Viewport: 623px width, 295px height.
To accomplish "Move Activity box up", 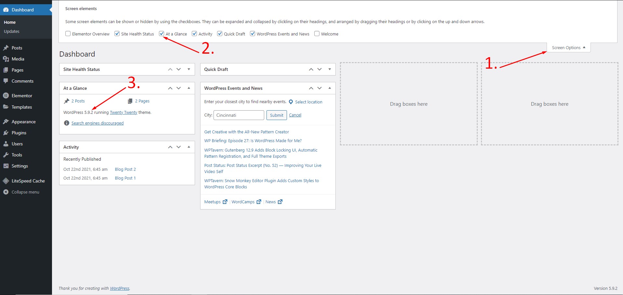I will tap(170, 147).
